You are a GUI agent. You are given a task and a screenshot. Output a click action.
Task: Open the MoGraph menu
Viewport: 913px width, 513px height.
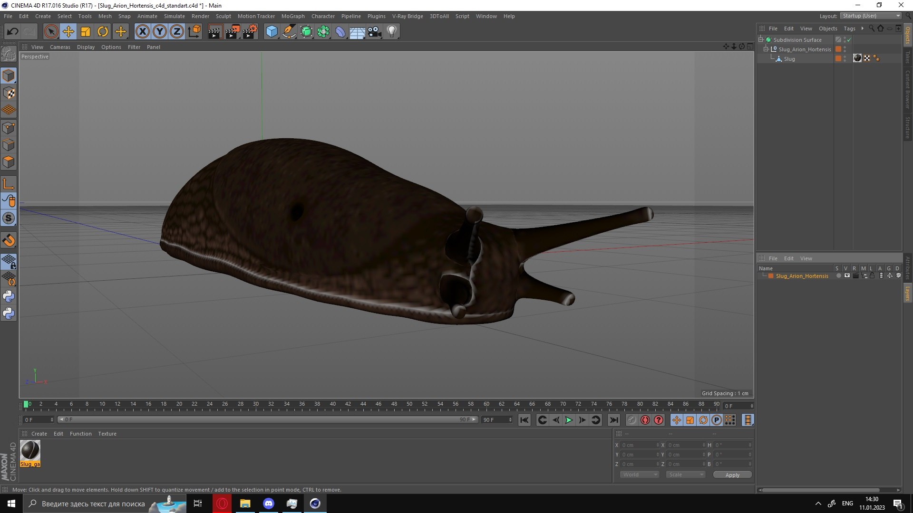pyautogui.click(x=293, y=16)
